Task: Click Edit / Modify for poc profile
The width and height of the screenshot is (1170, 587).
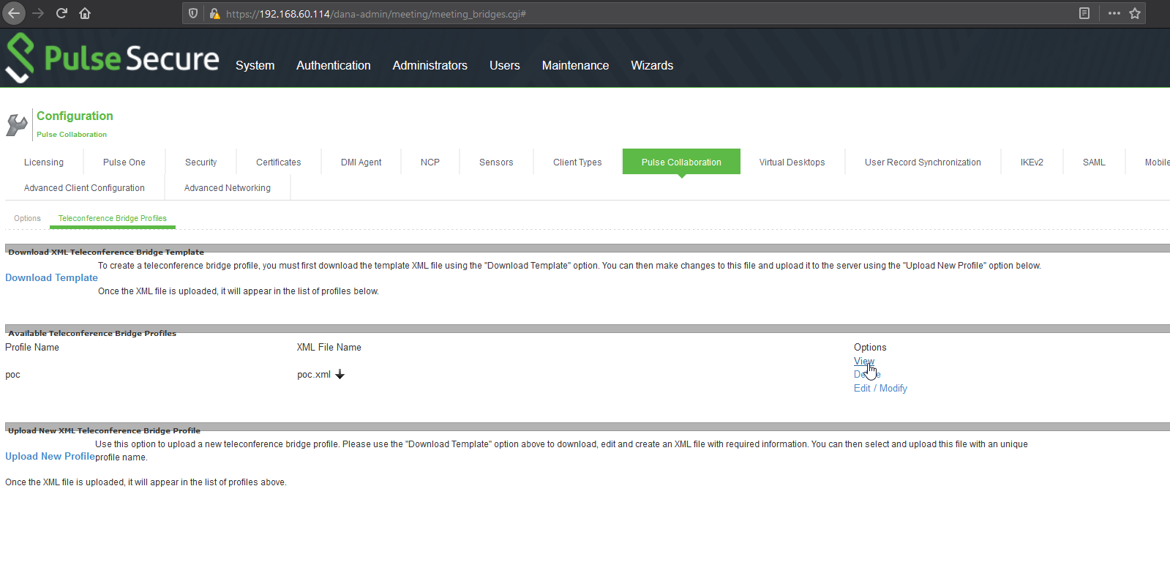Action: pyautogui.click(x=880, y=388)
